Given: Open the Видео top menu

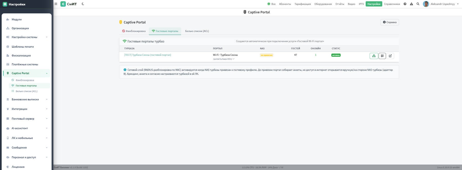Looking at the screenshot, I should click(x=352, y=4).
